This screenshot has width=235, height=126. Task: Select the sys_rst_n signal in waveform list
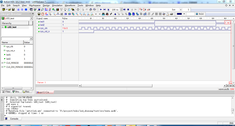(x=45, y=32)
